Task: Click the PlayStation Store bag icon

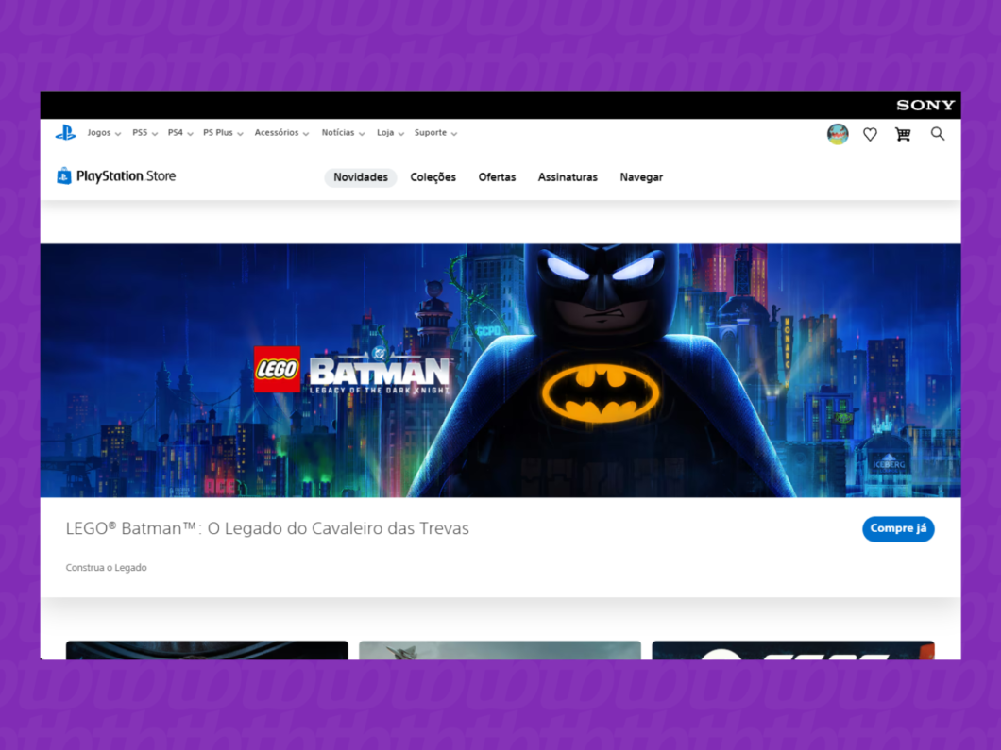Action: tap(64, 175)
